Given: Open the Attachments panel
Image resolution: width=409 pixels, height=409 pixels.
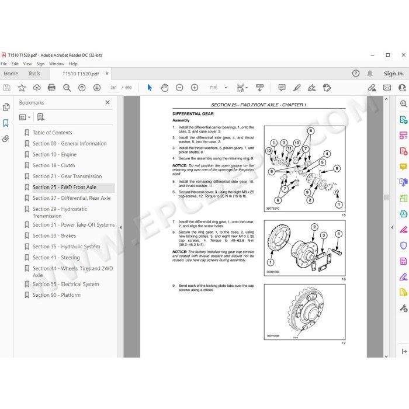Looking at the screenshot, I should pos(6,138).
